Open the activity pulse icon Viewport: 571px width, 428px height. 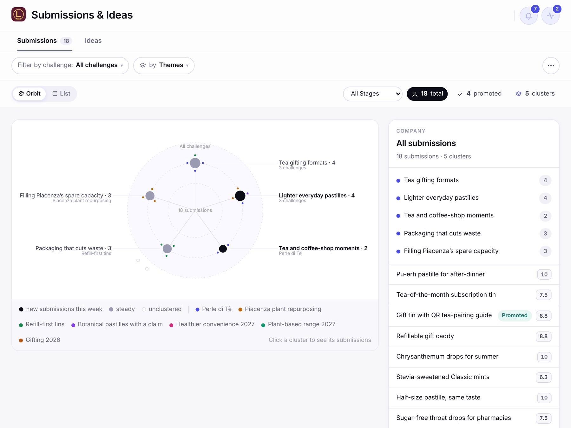(550, 16)
